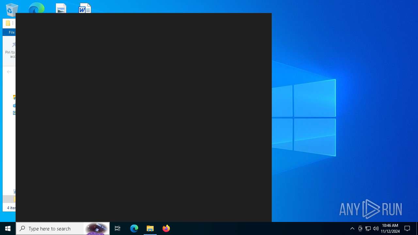Click the search highlights image in taskbar
Screen dimensions: 418x235
click(x=96, y=228)
